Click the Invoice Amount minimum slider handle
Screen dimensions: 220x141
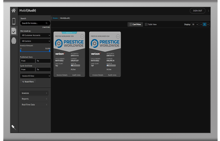[21, 51]
